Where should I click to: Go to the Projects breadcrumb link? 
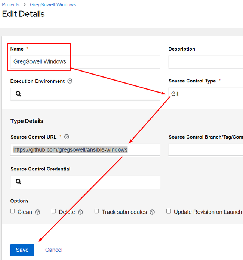pyautogui.click(x=11, y=4)
